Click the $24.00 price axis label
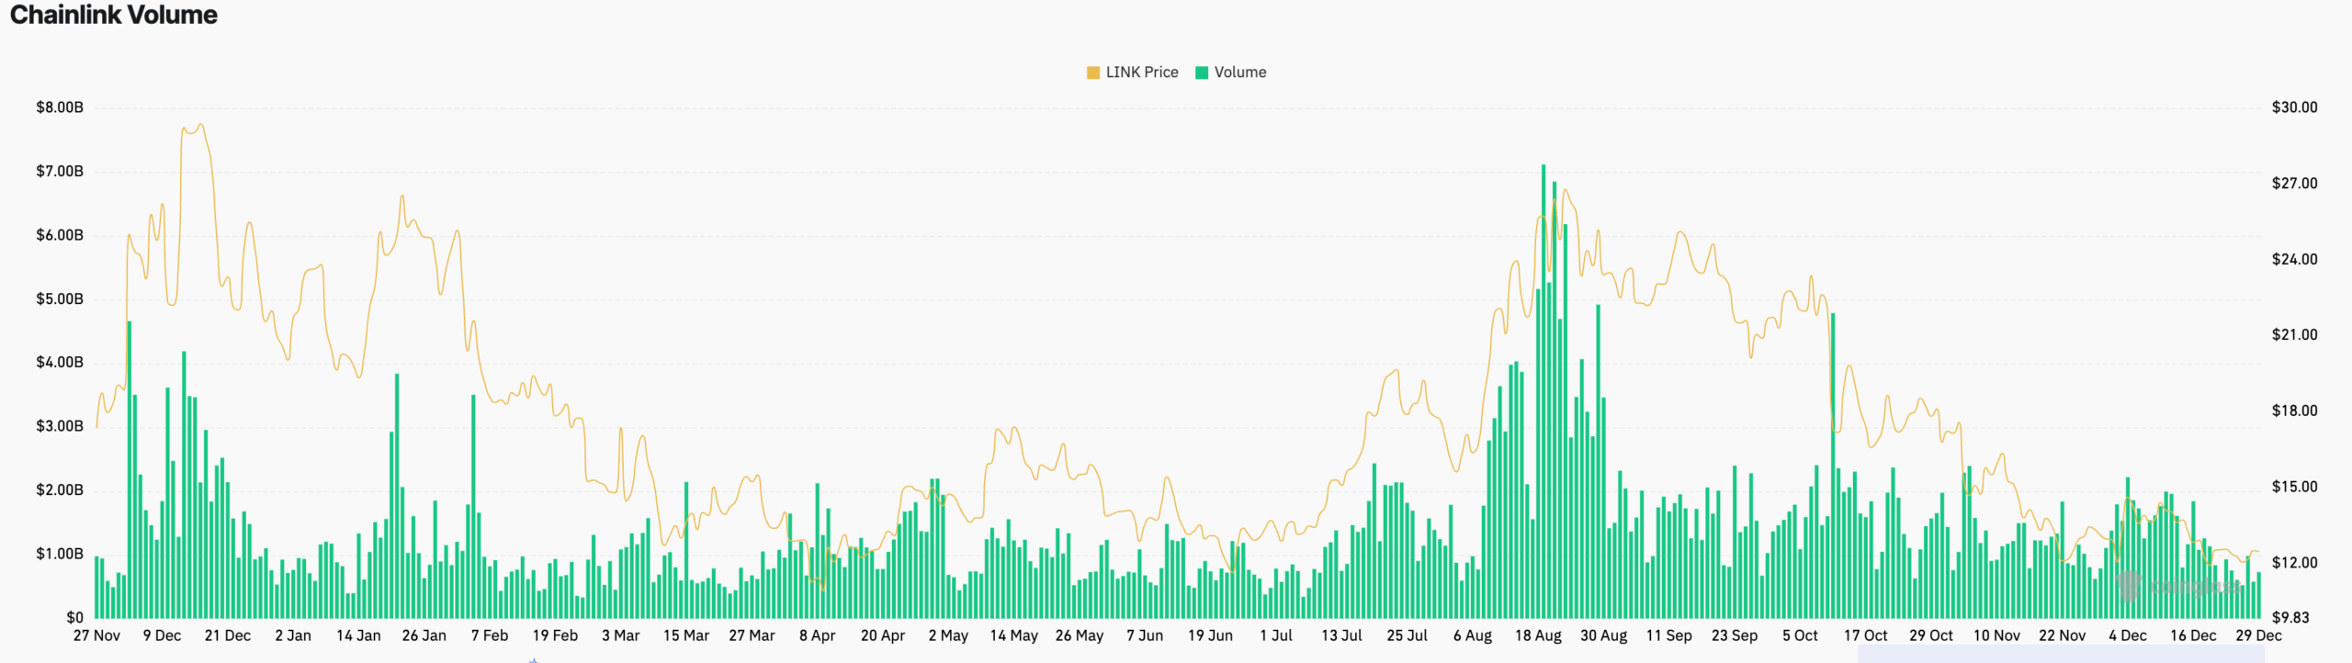This screenshot has height=663, width=2352. tap(2294, 260)
